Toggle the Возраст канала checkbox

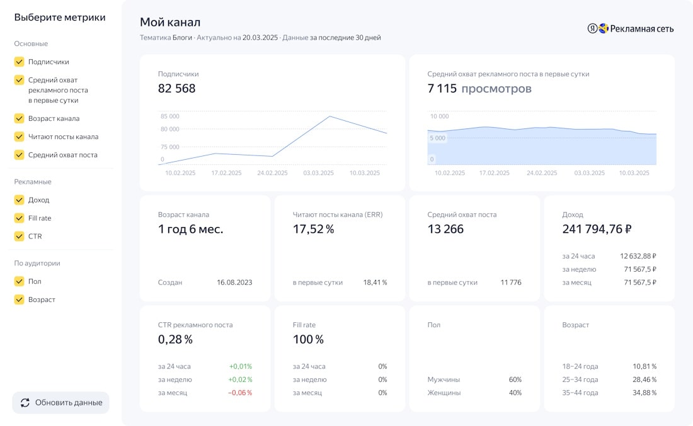pos(20,118)
